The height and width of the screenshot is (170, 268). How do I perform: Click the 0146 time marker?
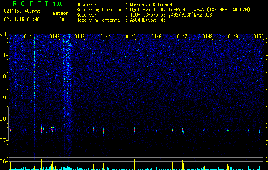pos(156,37)
